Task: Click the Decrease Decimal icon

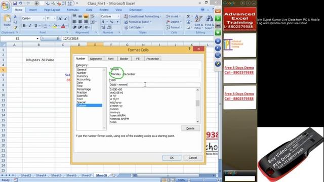Action: tap(109, 27)
